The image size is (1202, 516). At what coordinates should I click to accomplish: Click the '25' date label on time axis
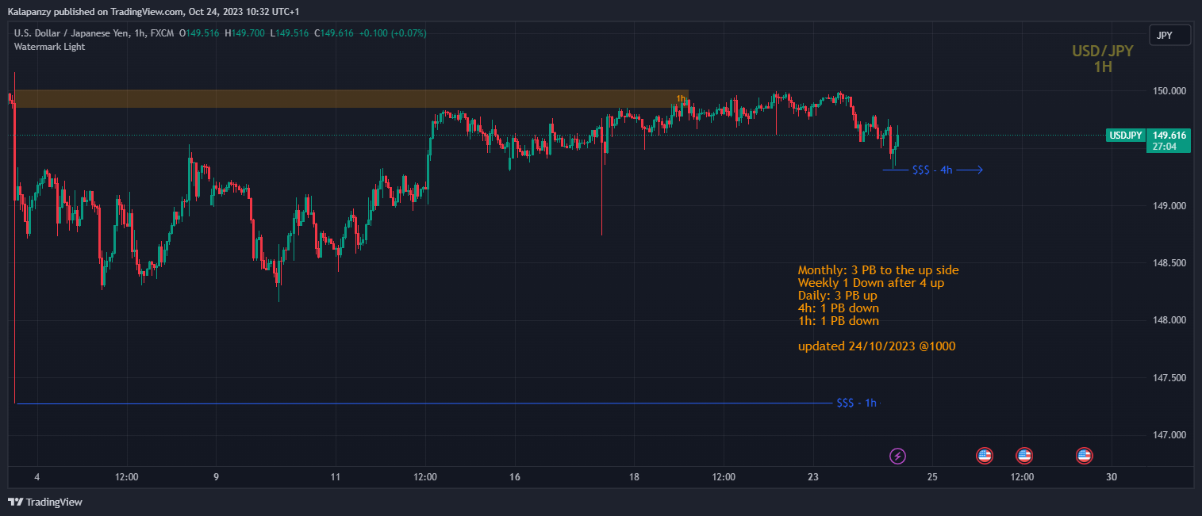click(x=932, y=477)
